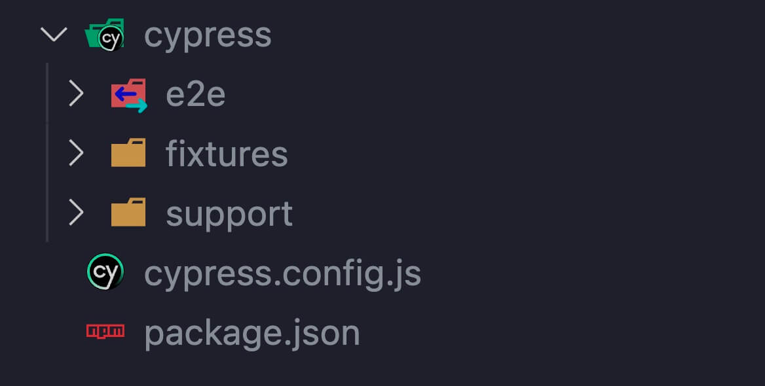Select the e2e folder label
Viewport: 765px width, 386px height.
tap(196, 94)
